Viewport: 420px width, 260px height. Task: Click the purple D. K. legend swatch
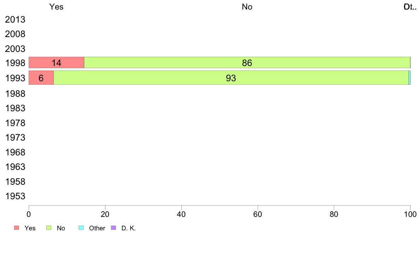tap(114, 228)
